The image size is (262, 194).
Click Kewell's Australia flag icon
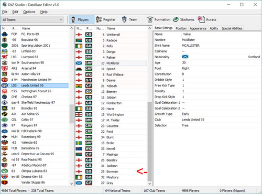point(79,149)
